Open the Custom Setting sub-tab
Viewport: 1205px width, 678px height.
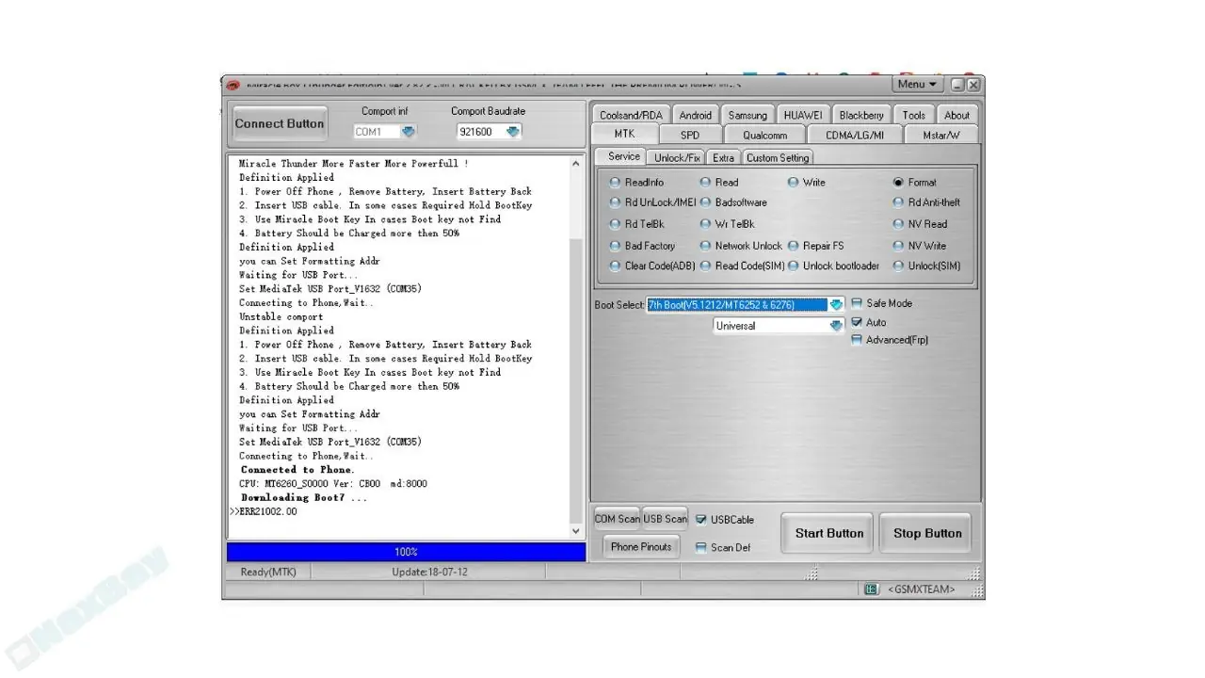click(778, 157)
